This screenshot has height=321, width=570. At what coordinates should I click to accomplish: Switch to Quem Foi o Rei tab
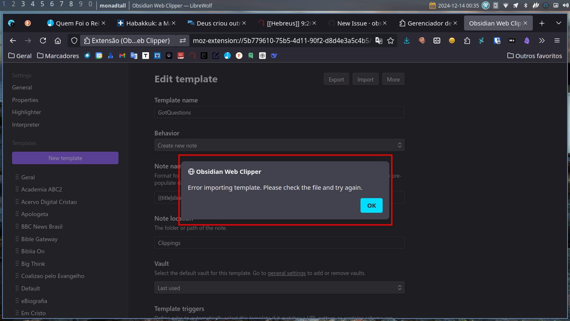(76, 23)
